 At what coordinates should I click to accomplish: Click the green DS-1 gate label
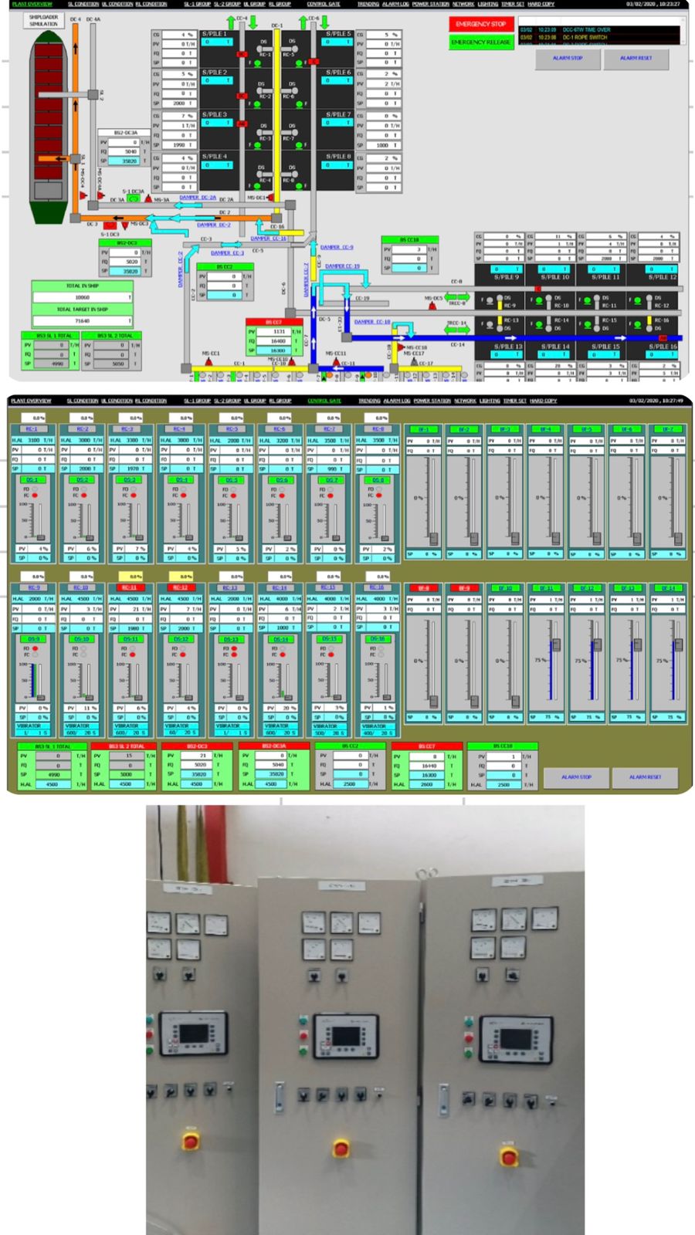point(32,479)
